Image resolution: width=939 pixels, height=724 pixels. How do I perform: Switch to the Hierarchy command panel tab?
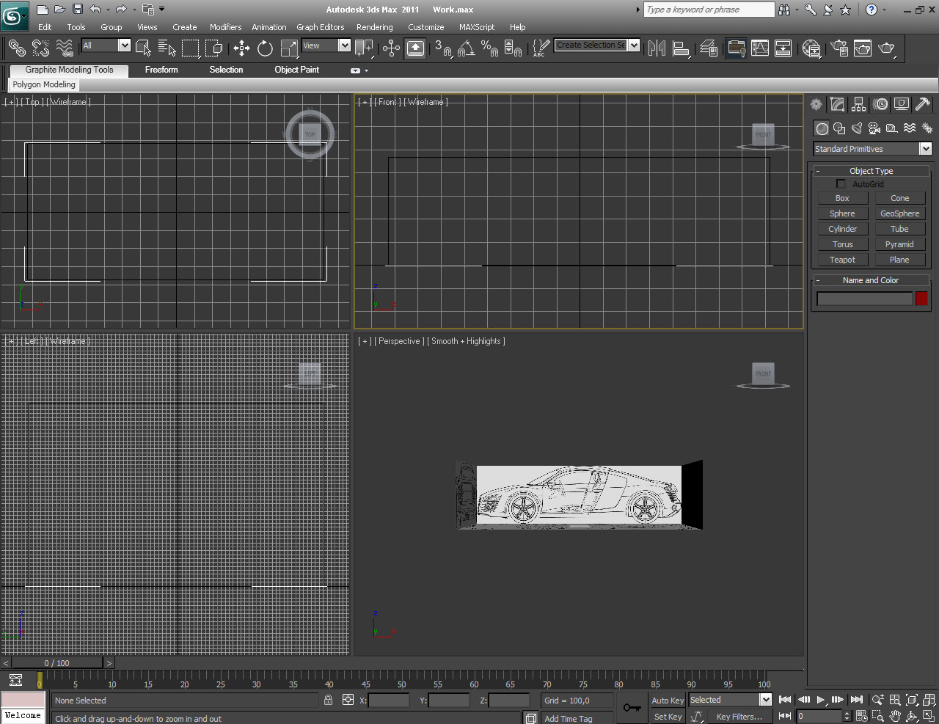click(859, 104)
